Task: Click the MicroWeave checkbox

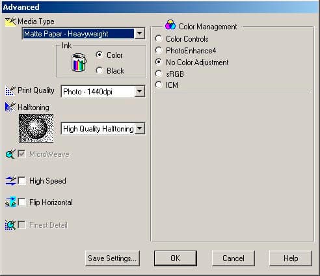Action: [x=21, y=154]
